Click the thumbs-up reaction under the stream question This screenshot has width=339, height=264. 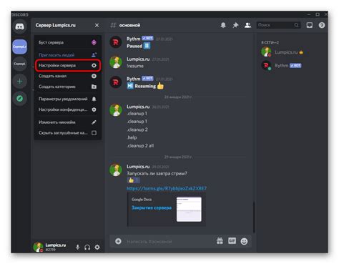(x=133, y=180)
